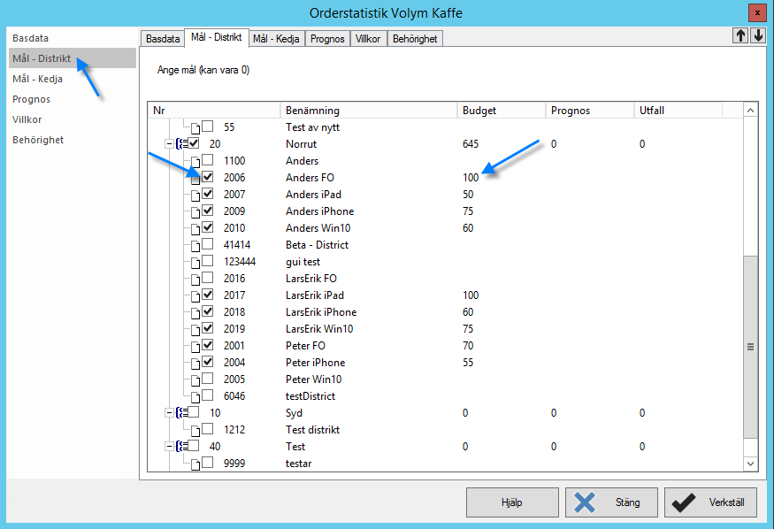Uncheck the LarsErik iPad 2017 checkbox
774x529 pixels.
(207, 294)
